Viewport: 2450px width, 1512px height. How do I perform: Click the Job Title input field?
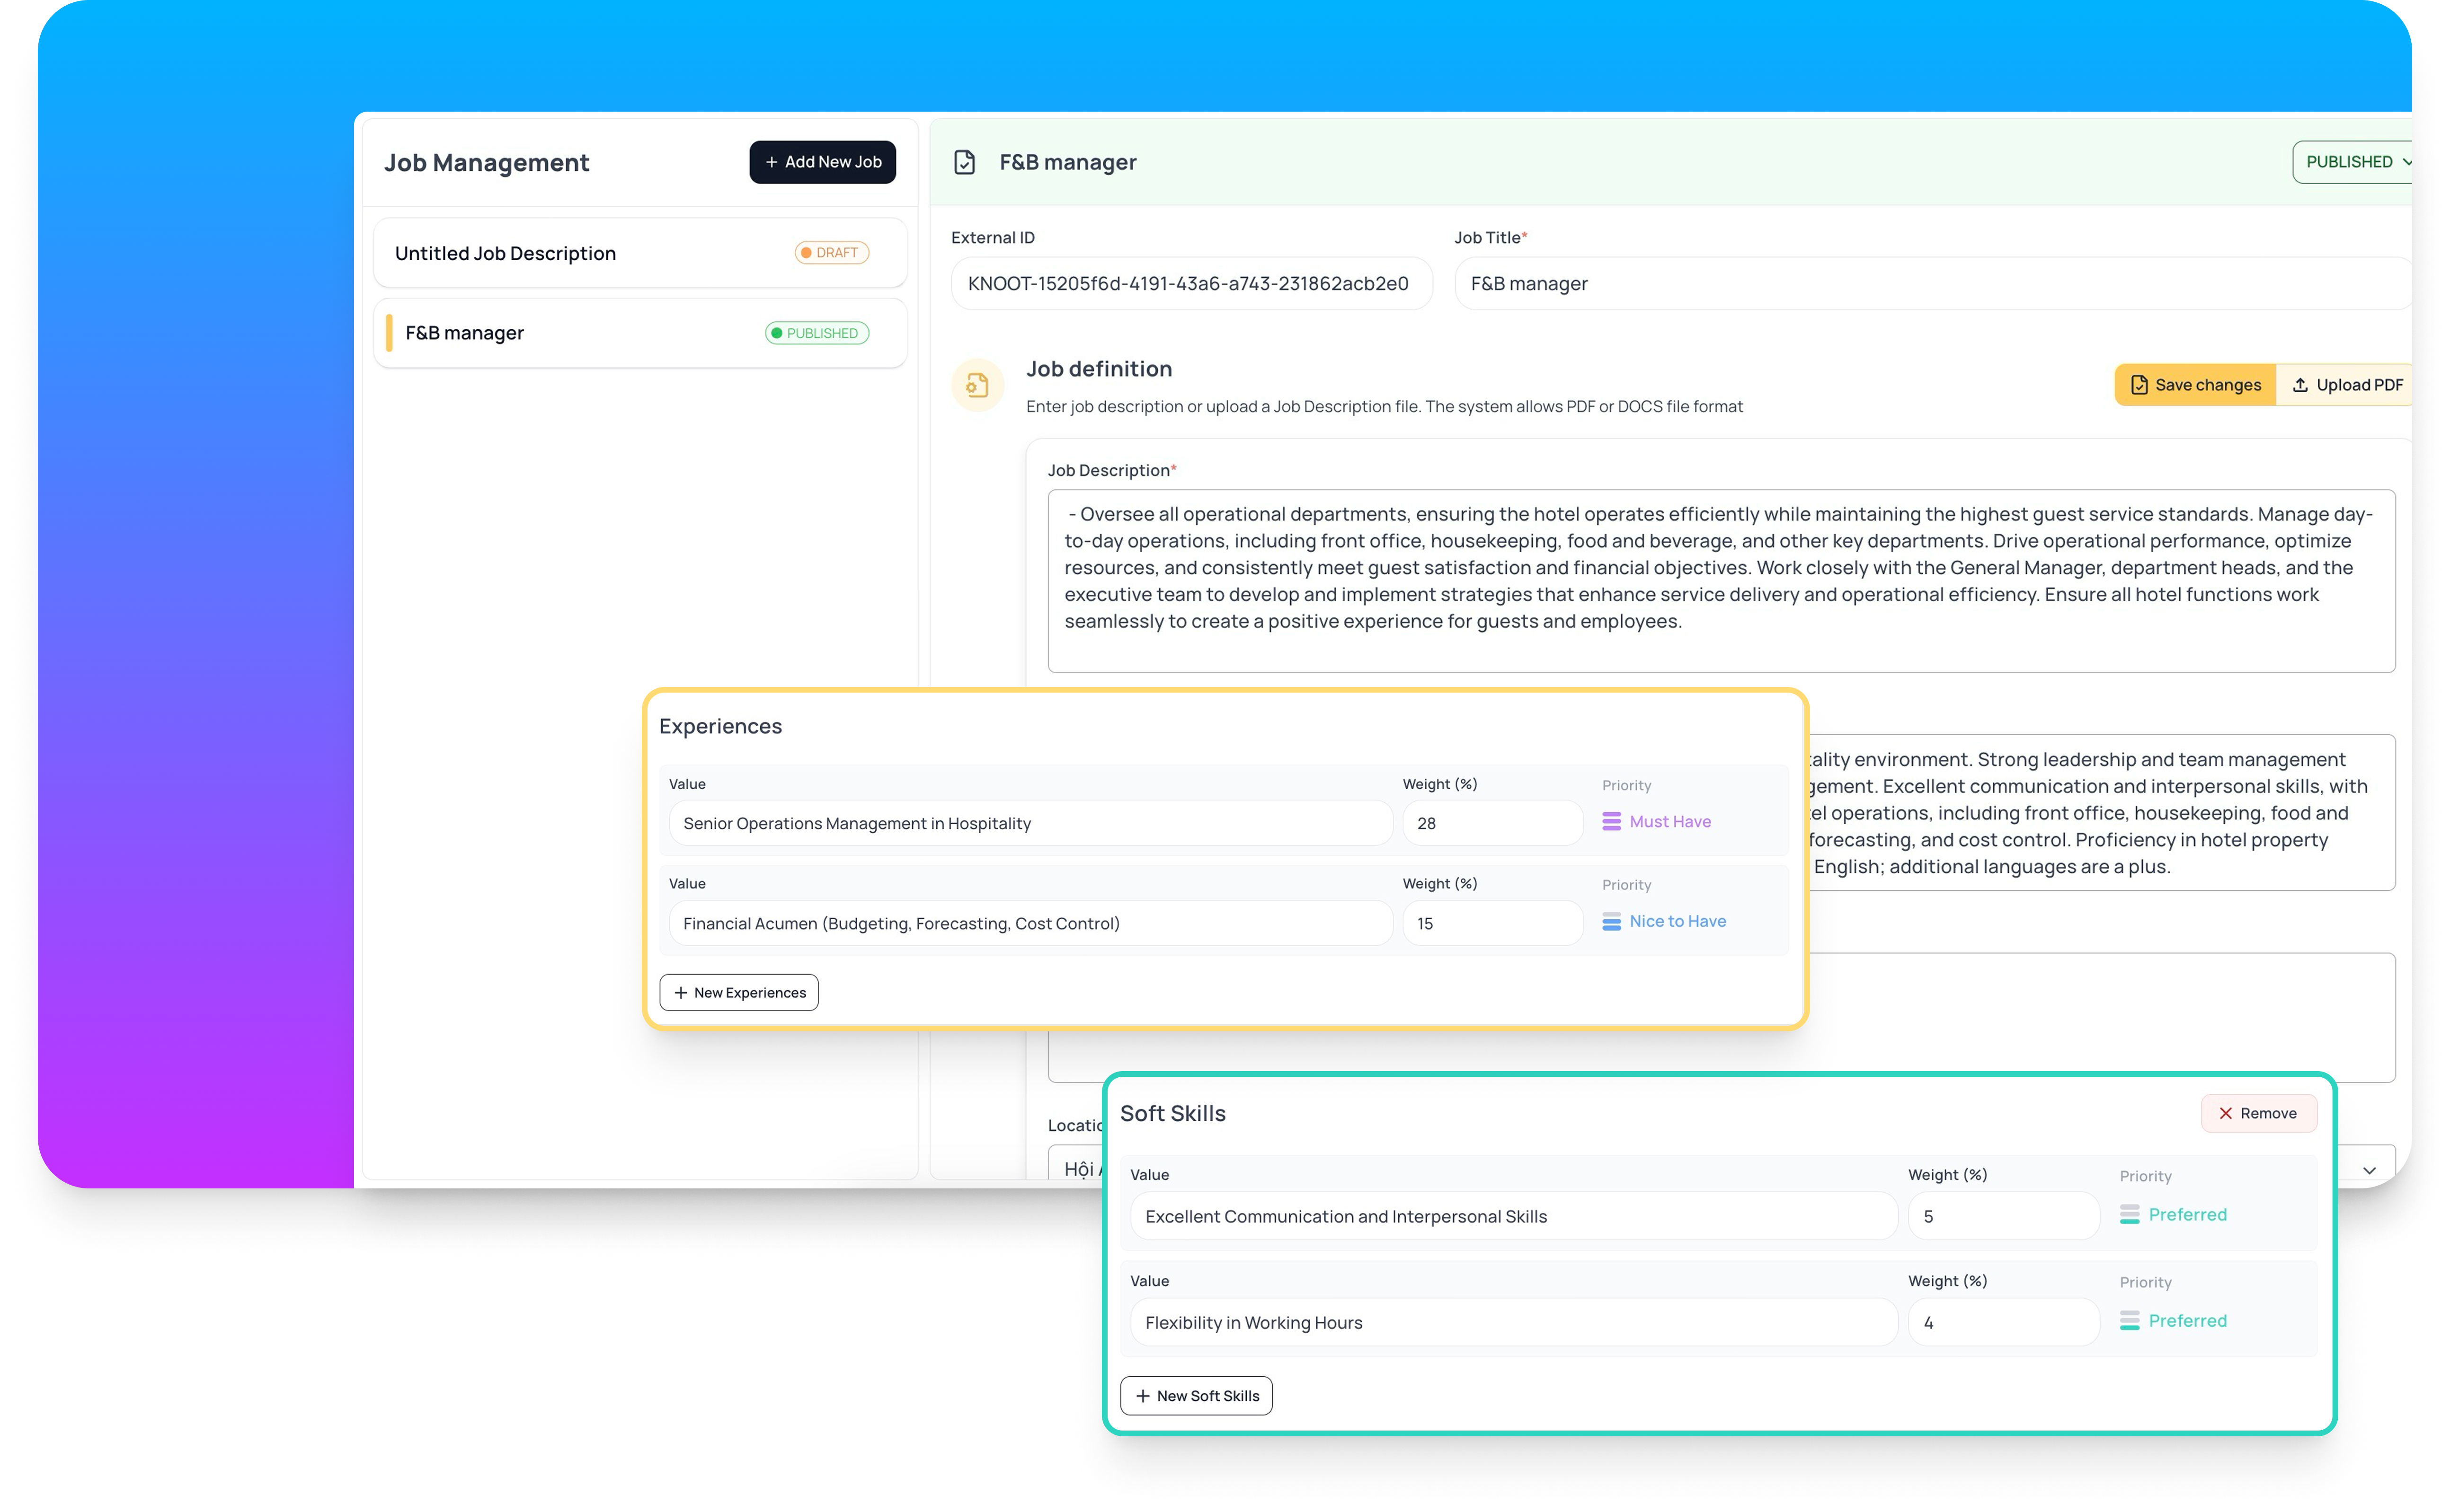(x=1931, y=284)
